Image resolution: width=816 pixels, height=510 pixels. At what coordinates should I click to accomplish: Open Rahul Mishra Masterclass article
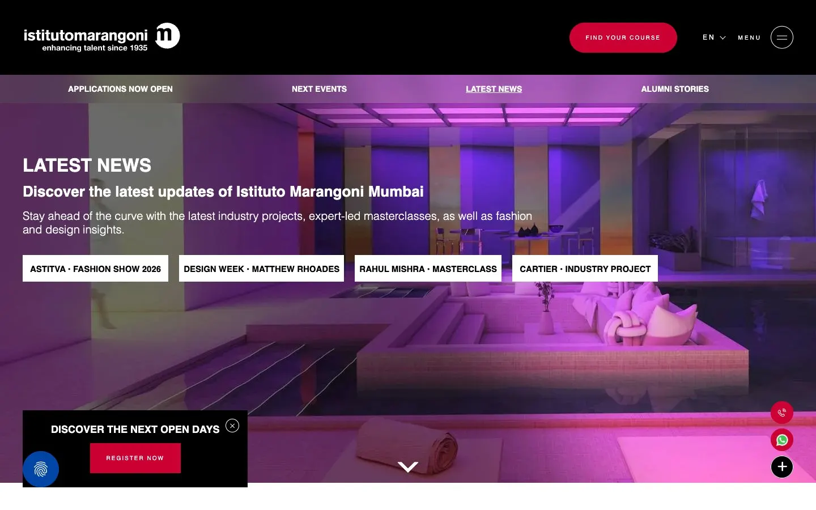428,269
